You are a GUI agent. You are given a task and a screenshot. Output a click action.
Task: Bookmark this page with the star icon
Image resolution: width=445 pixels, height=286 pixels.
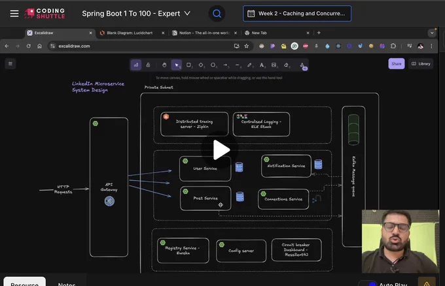click(x=246, y=46)
